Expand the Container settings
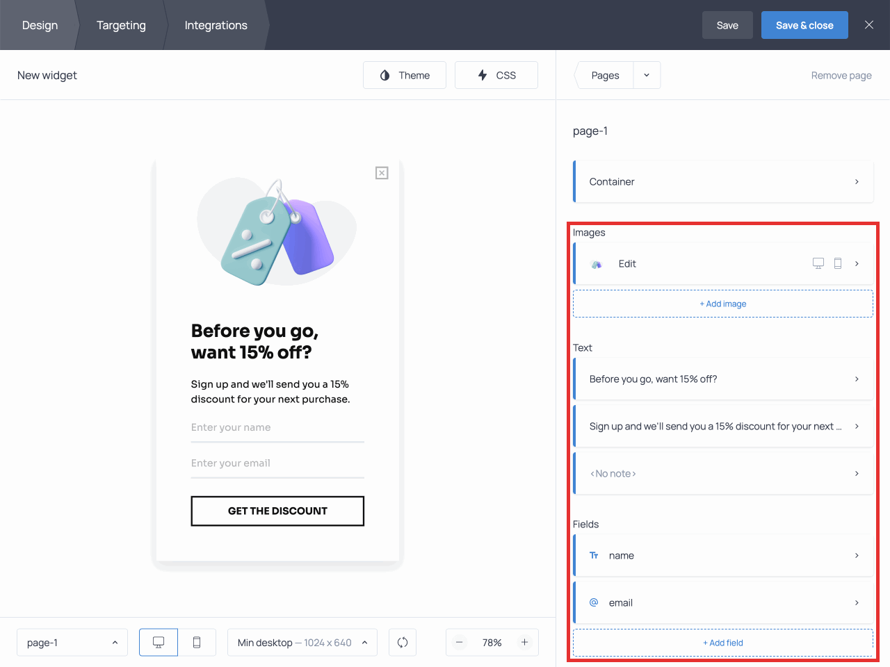This screenshot has width=890, height=667. point(723,181)
